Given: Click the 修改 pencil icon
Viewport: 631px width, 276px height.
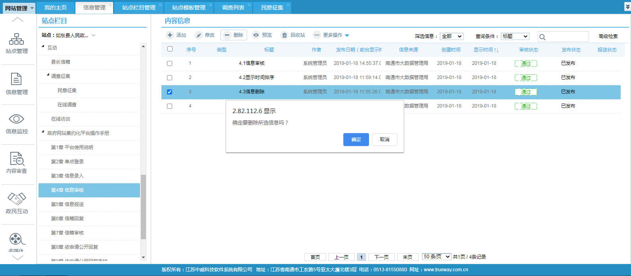Looking at the screenshot, I should pos(199,35).
